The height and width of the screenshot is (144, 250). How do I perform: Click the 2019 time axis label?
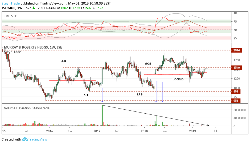click(x=192, y=131)
